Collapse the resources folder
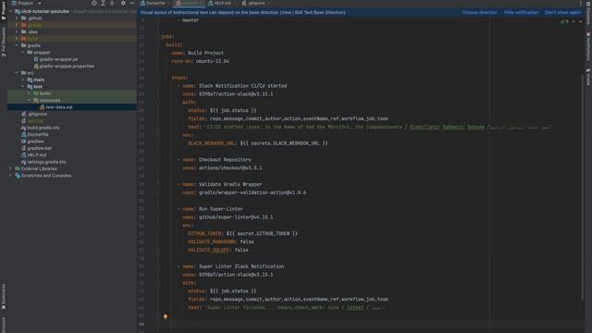Image resolution: width=592 pixels, height=333 pixels. [x=29, y=101]
